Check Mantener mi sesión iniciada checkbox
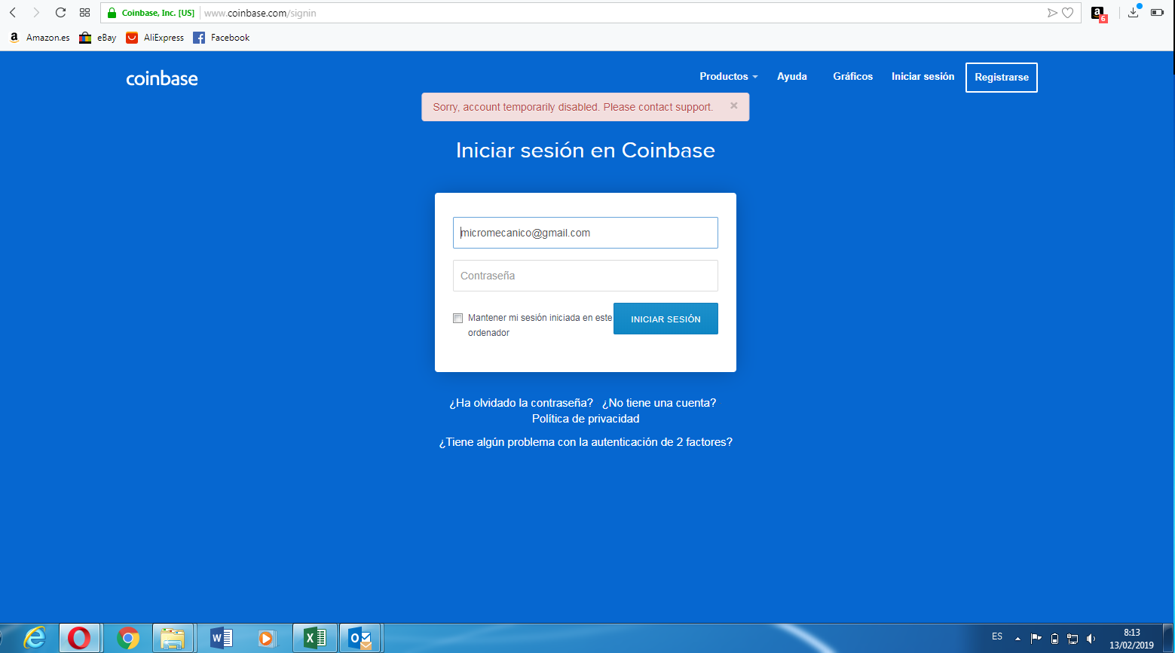 point(457,318)
